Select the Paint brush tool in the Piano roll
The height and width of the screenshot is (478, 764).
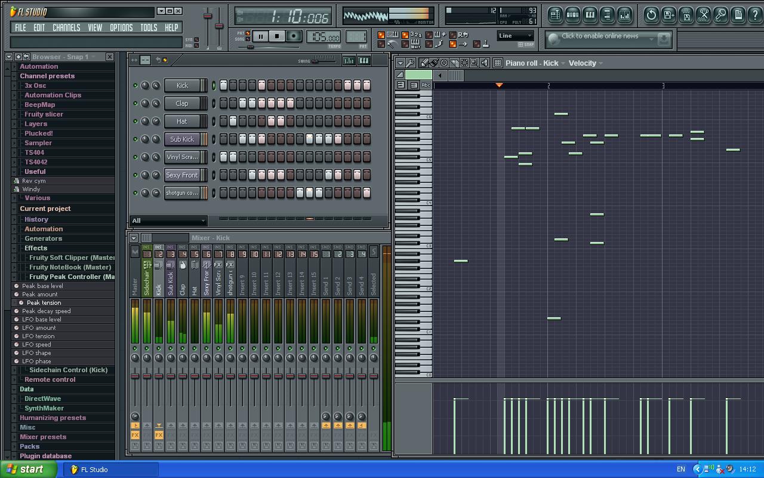coord(434,63)
